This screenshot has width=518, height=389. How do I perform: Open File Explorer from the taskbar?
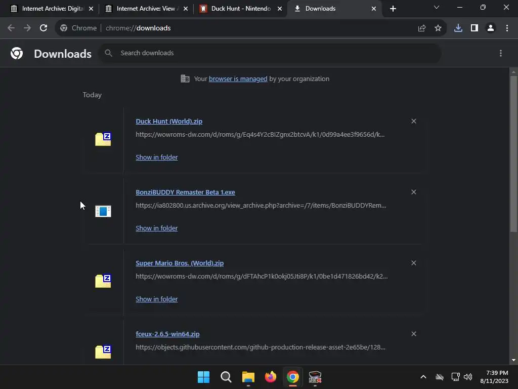248,377
